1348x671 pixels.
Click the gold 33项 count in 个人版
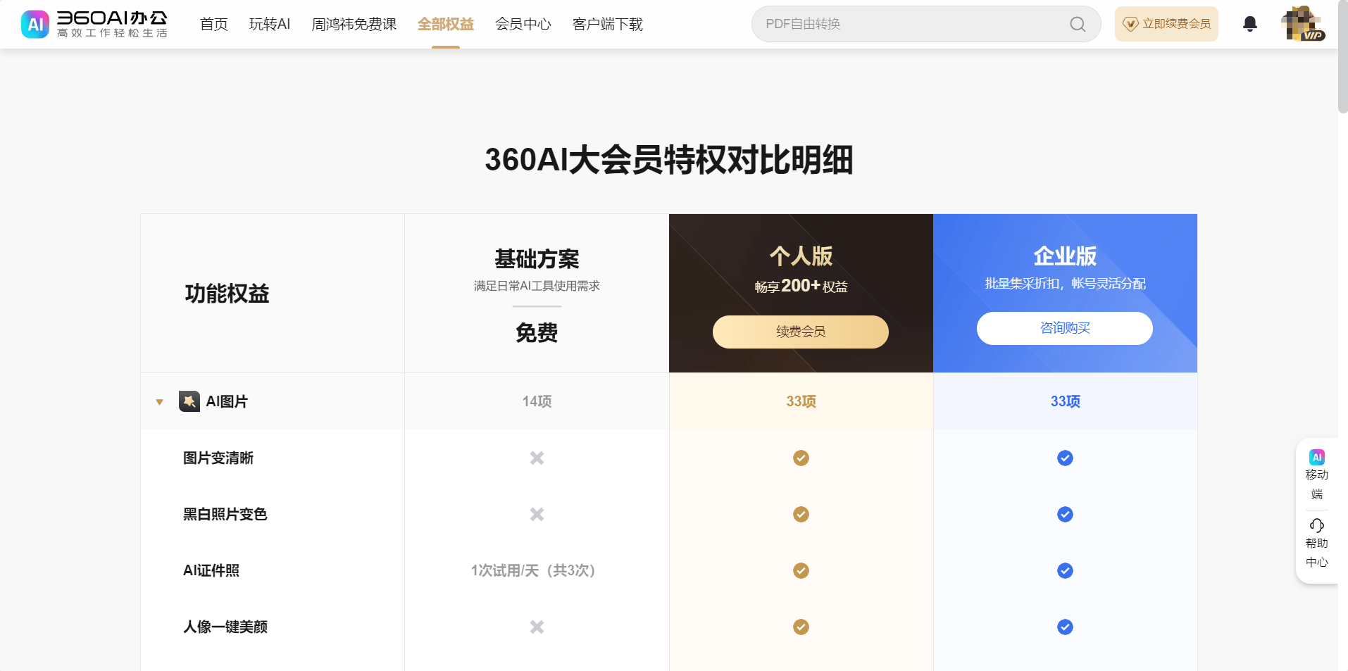point(801,401)
